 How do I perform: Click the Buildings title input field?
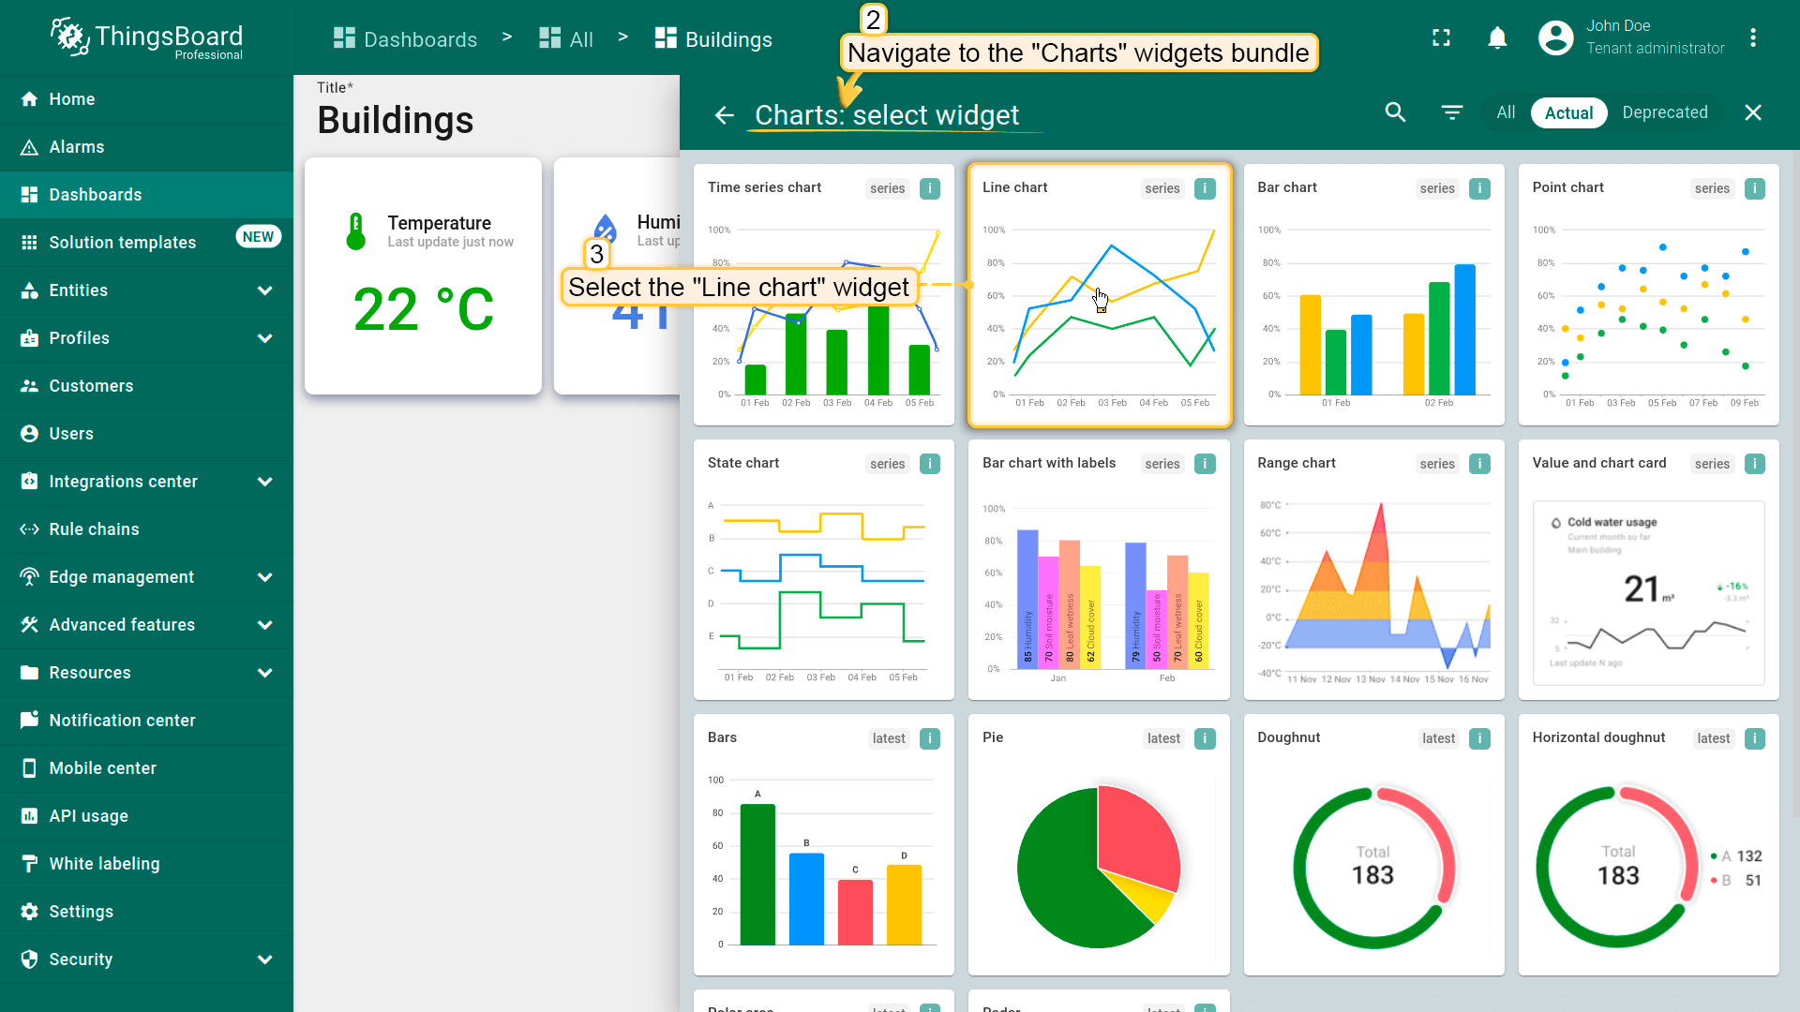coord(396,121)
